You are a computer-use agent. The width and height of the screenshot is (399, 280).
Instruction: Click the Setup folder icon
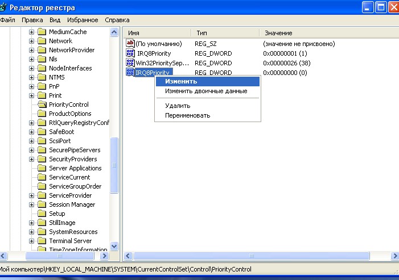(42, 214)
